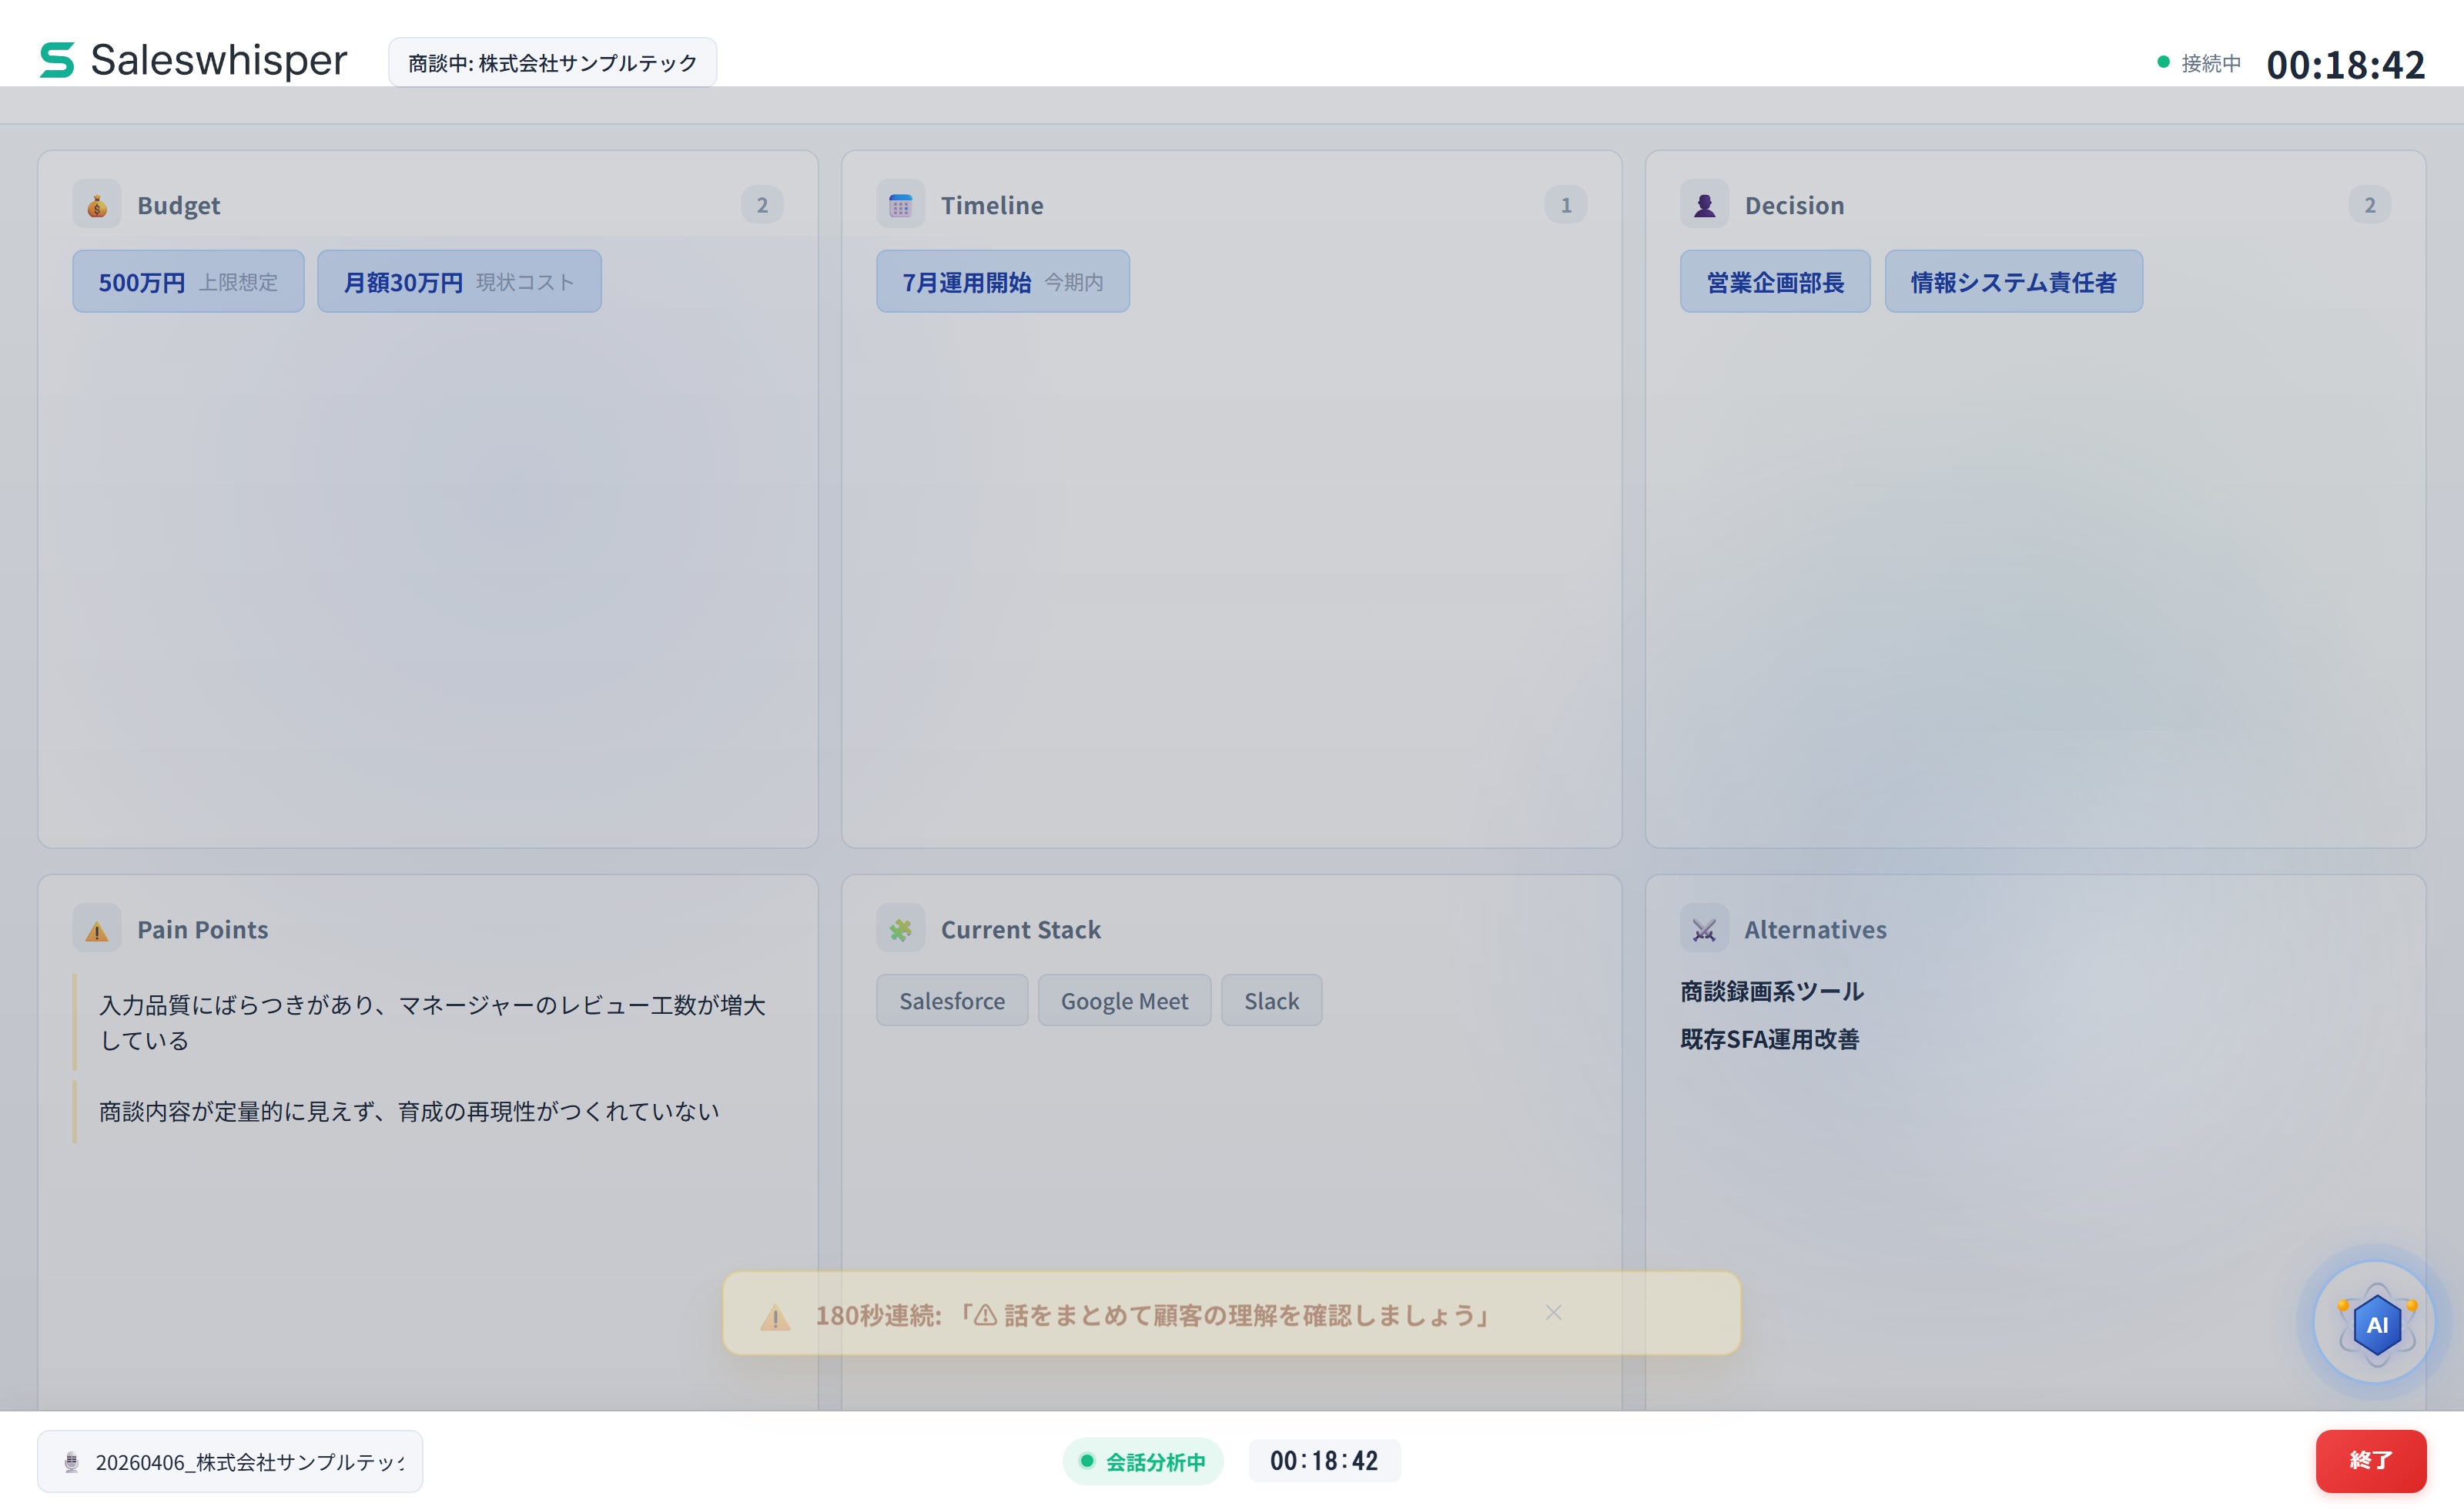
Task: Click the 商談中: 株式会社サンプルテック badge
Action: 552,63
